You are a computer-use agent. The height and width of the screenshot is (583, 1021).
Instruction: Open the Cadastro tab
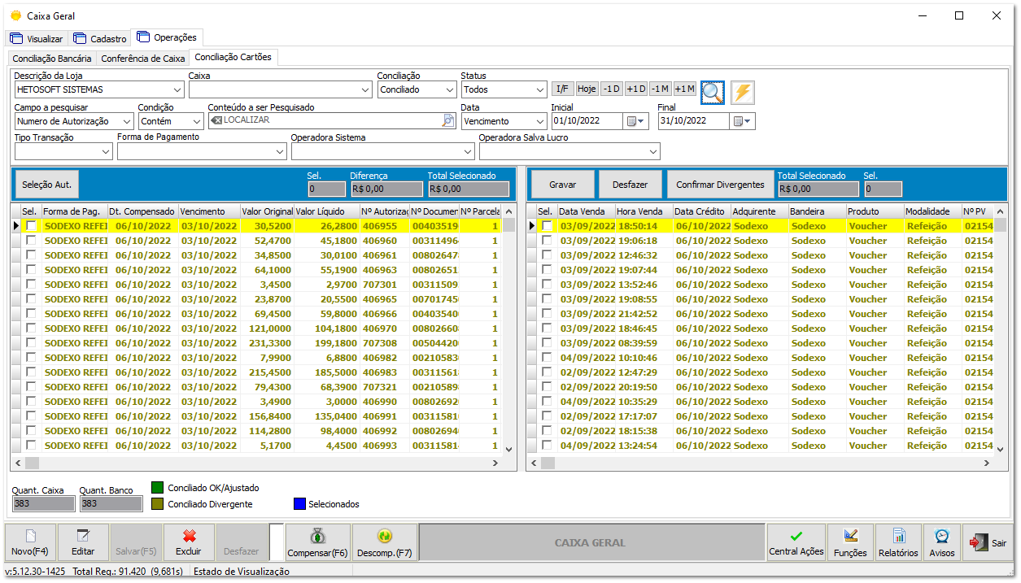tap(100, 38)
